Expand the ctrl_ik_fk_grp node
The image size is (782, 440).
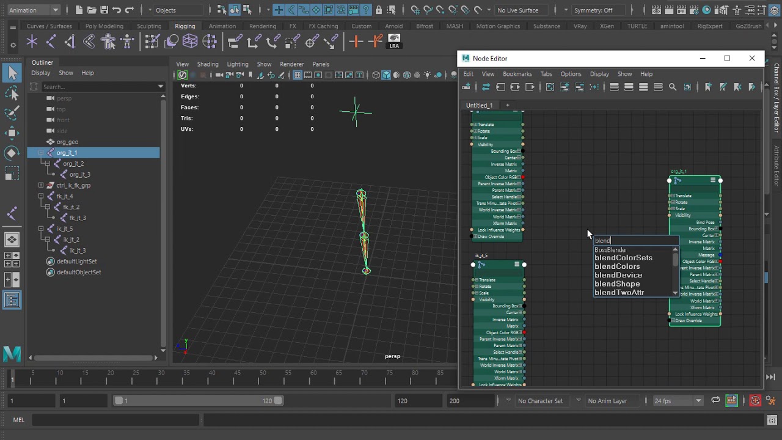pyautogui.click(x=41, y=185)
